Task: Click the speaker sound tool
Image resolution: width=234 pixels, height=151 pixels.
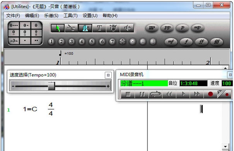Action: tap(127, 28)
